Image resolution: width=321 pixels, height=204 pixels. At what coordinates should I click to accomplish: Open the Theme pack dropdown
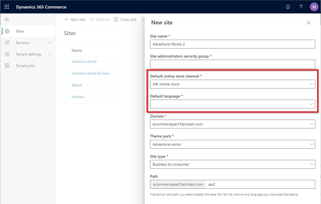(233, 144)
